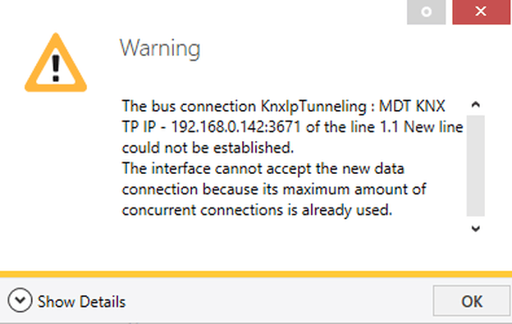Viewport: 512px width, 324px height.
Task: Click the Warning heading text
Action: tap(160, 48)
